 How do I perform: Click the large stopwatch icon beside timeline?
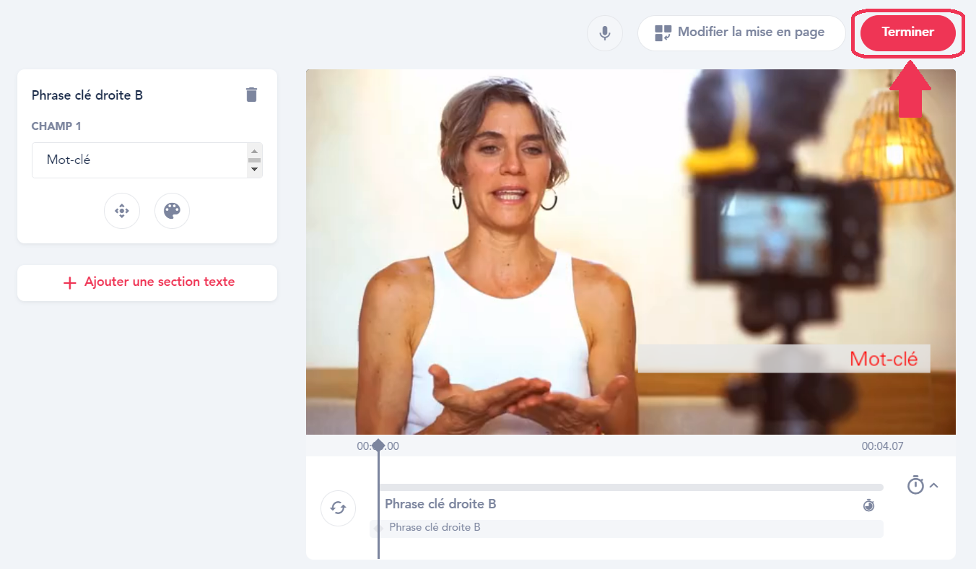tap(915, 485)
